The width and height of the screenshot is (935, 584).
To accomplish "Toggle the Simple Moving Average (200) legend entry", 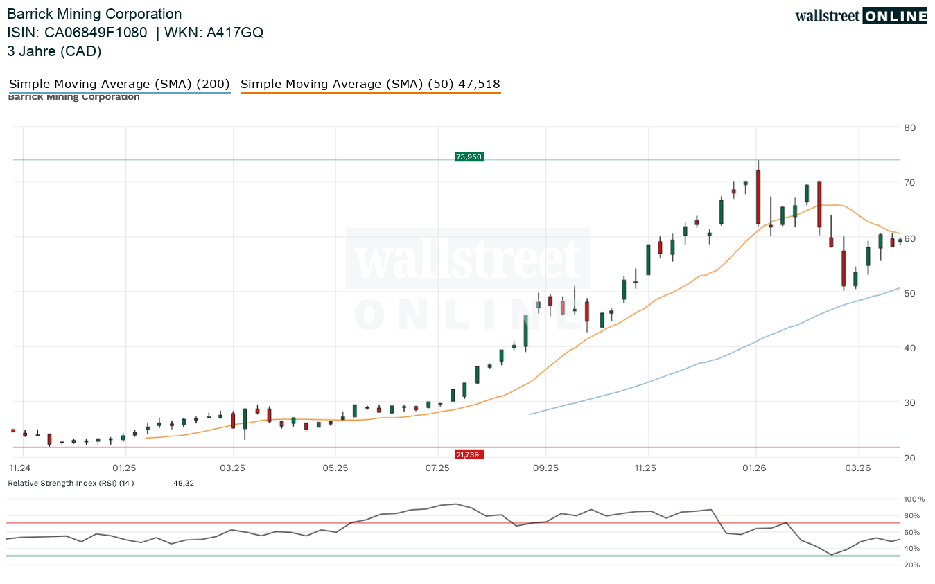I will (119, 85).
